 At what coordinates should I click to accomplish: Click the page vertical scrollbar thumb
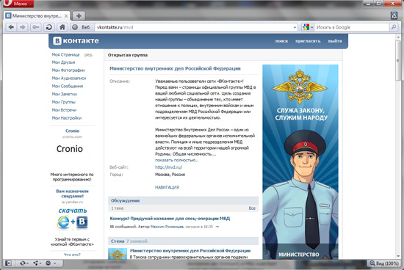click(398, 62)
